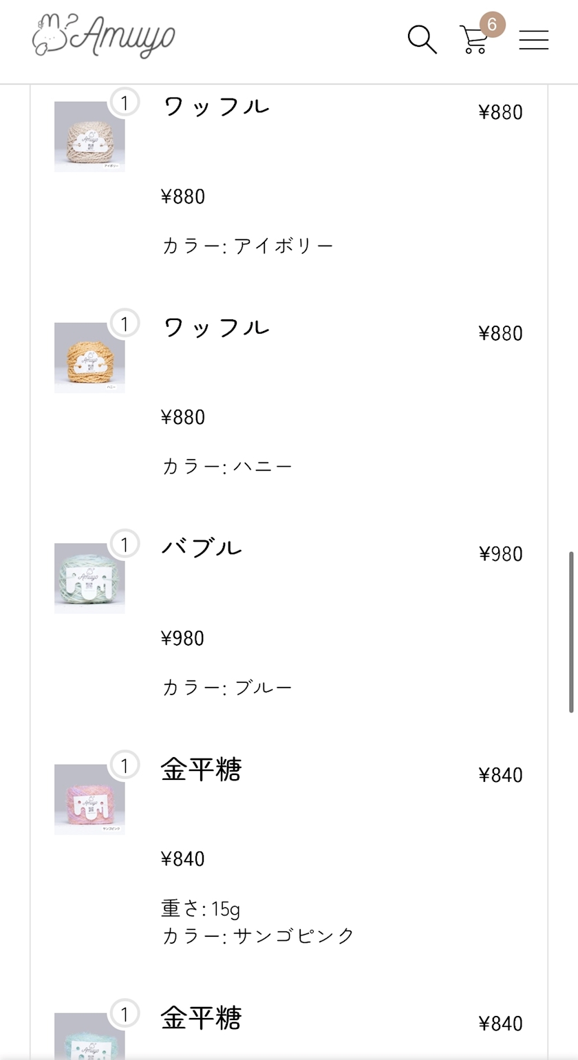This screenshot has width=578, height=1060.
Task: Click the Amuyo rabbit logo
Action: point(104,36)
